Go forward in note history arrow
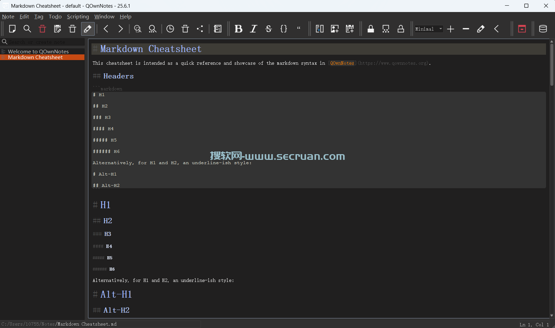Viewport: 555px width, 328px height. 121,29
